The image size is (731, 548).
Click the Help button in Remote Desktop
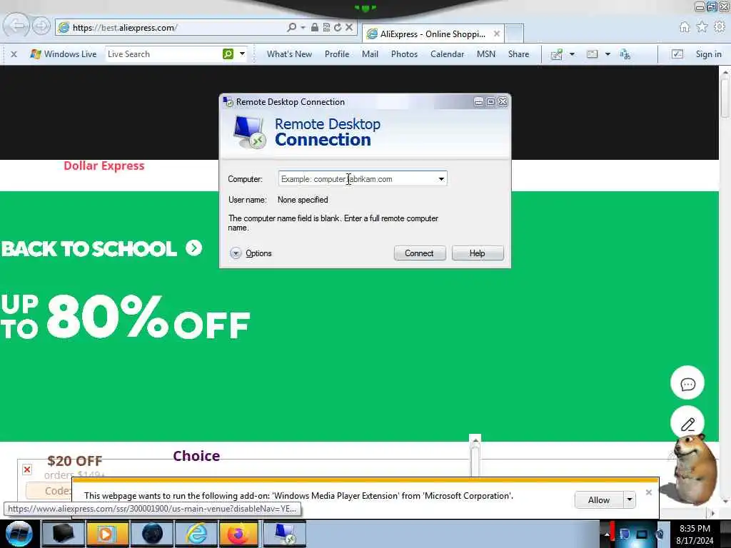(478, 253)
